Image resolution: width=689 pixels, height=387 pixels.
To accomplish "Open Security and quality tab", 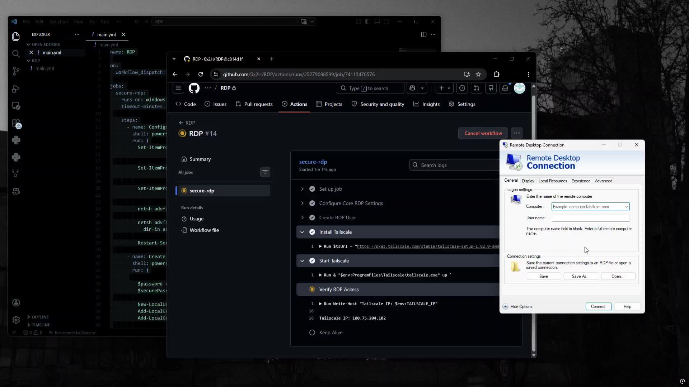I will point(378,104).
